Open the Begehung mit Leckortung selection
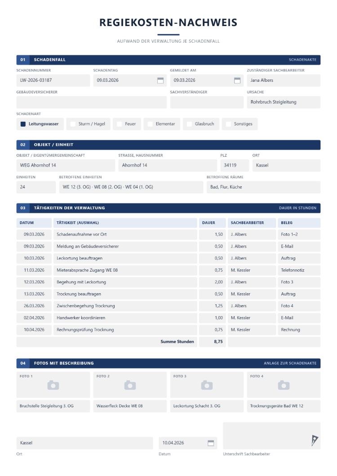 [x=125, y=282]
